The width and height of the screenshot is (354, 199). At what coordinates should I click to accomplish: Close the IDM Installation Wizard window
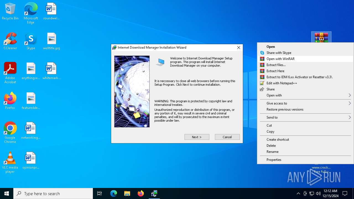[238, 48]
